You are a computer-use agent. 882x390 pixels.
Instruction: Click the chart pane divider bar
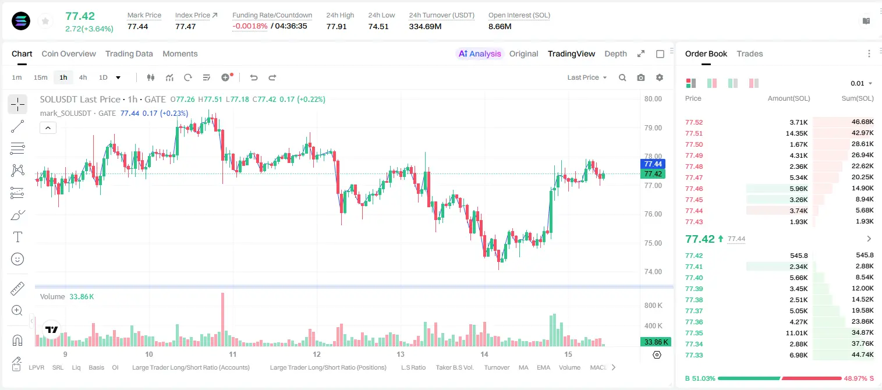354,286
